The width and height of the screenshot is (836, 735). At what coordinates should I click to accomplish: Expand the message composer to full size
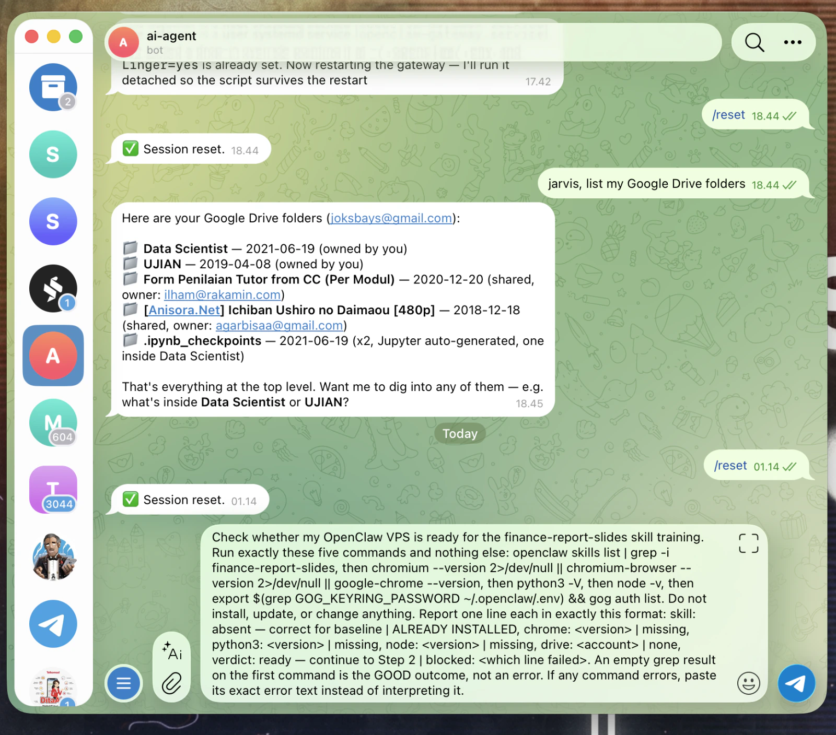click(x=749, y=543)
